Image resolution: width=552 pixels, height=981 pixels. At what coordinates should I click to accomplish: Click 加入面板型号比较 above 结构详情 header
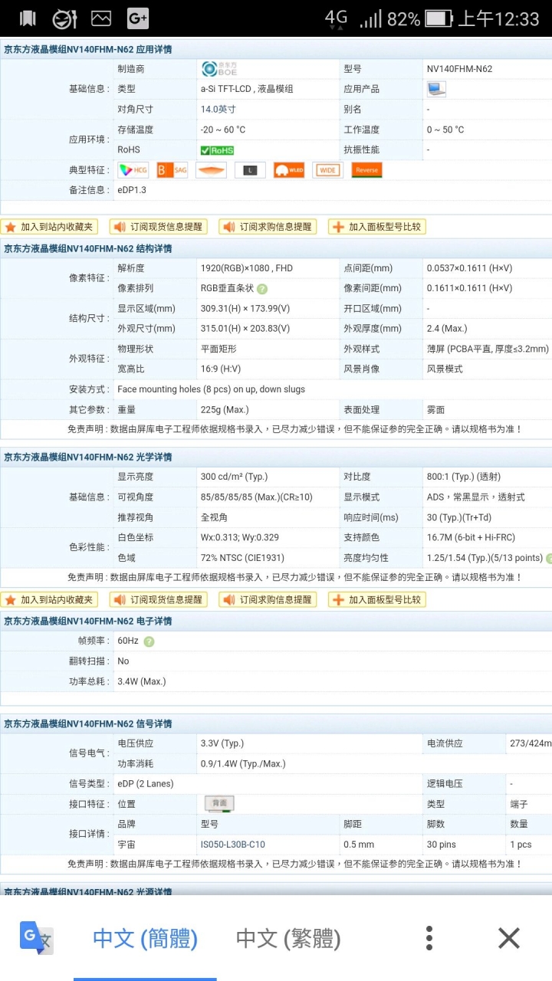pyautogui.click(x=376, y=227)
